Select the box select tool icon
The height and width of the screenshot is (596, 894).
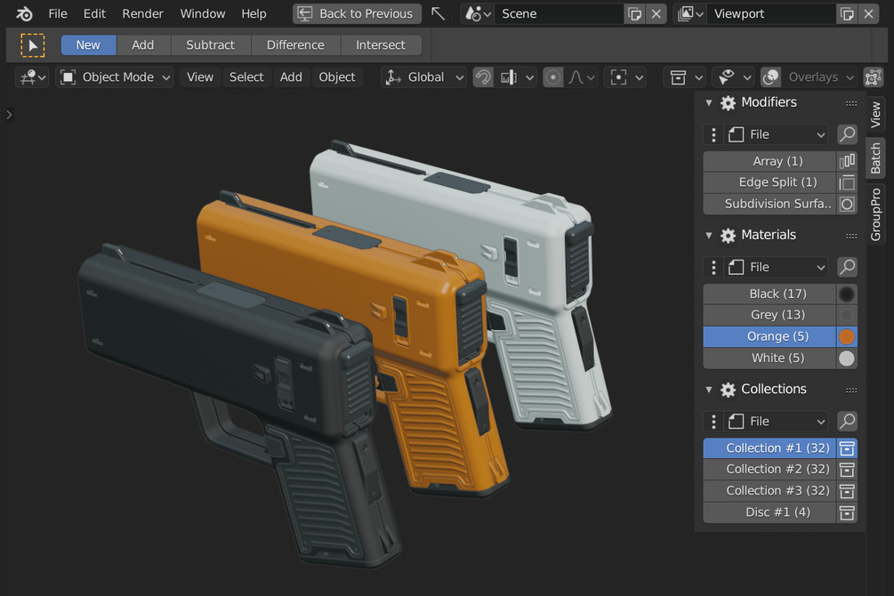click(33, 45)
